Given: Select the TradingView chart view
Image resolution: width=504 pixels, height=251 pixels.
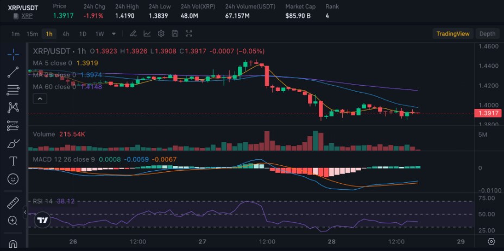Looking at the screenshot, I should click(x=453, y=34).
